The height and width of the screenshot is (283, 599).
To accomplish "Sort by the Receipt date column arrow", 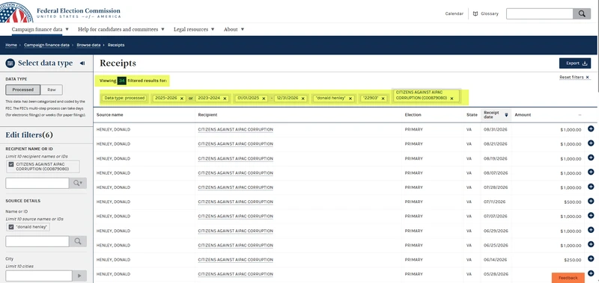I will 506,115.
